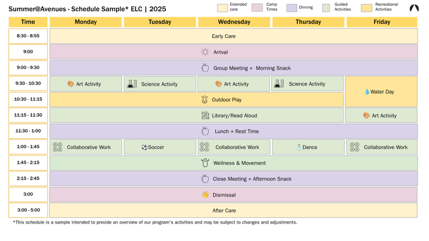Click the 10:30 - 11:15 time slot cell
This screenshot has width=429, height=241.
28,100
